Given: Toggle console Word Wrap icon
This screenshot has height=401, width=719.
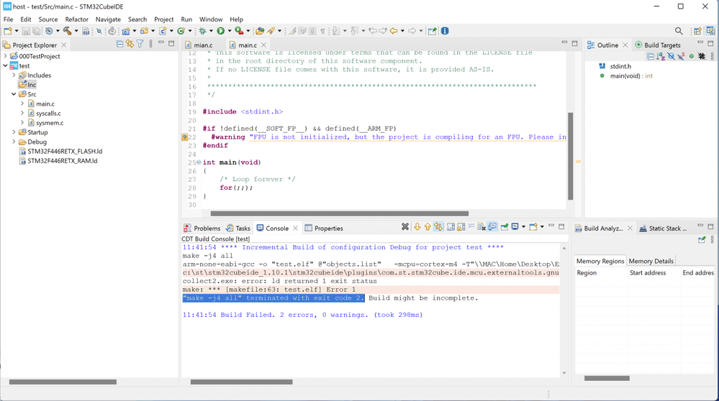Looking at the screenshot, I should click(x=471, y=226).
